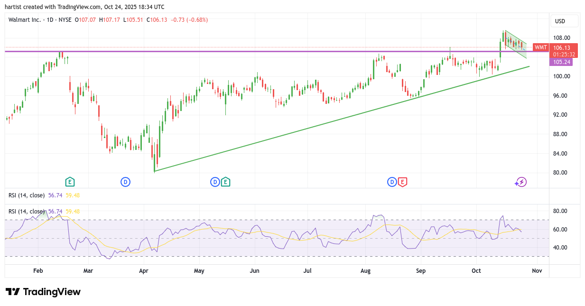Click the red 106.13 current price label
The width and height of the screenshot is (585, 306).
pos(564,47)
